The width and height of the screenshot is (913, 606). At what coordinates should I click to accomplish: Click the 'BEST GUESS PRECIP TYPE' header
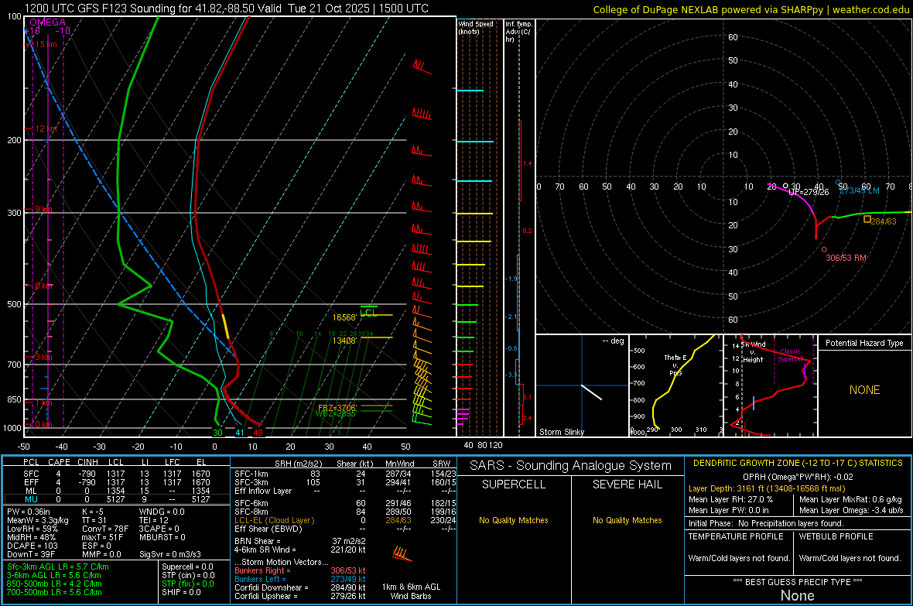coord(798,581)
